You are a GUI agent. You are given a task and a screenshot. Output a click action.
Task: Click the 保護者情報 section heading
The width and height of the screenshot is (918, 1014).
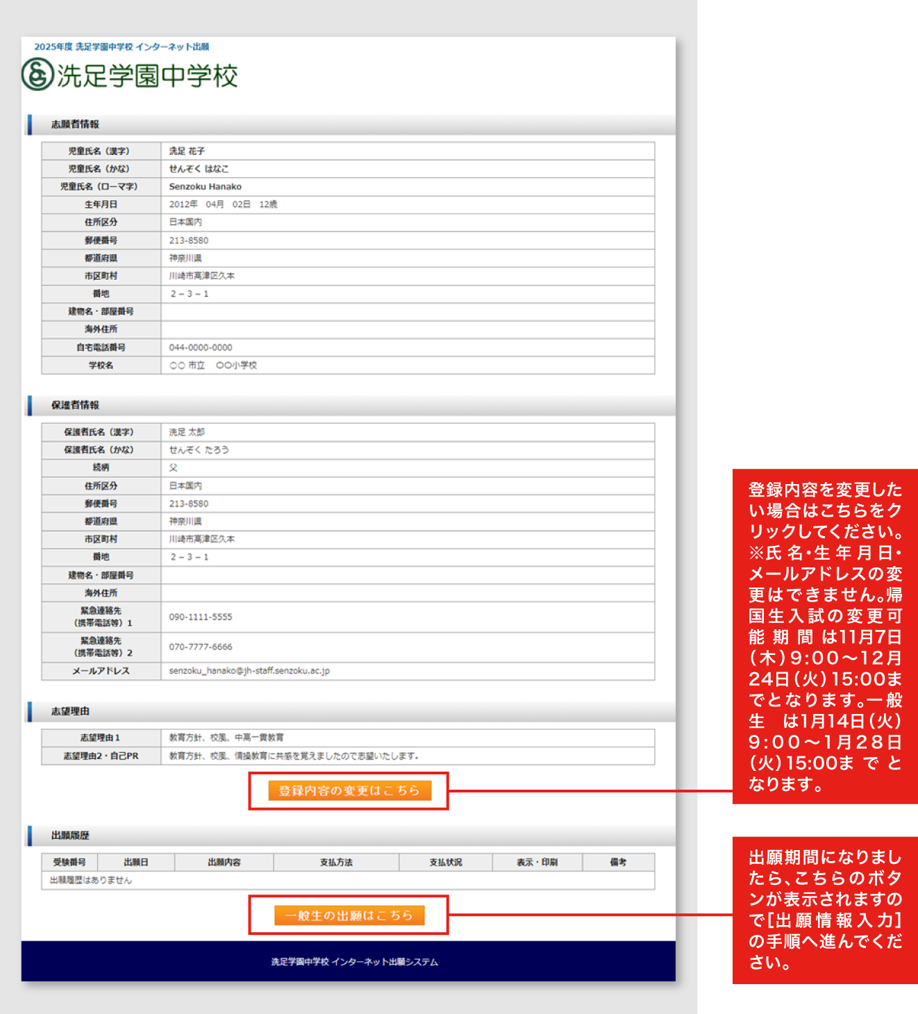75,405
